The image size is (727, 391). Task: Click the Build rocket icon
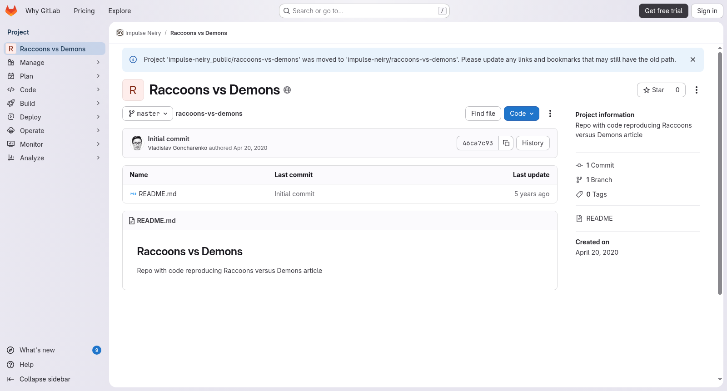tap(11, 104)
